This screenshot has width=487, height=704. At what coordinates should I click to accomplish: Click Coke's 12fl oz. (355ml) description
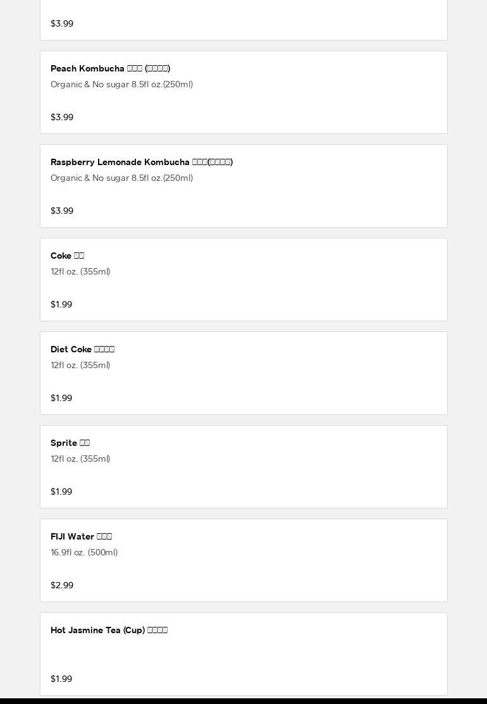click(x=80, y=271)
